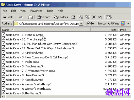
Task: Click the Go button
Action: tap(90, 23)
